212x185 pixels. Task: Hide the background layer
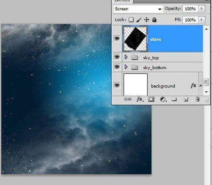[x=117, y=85]
